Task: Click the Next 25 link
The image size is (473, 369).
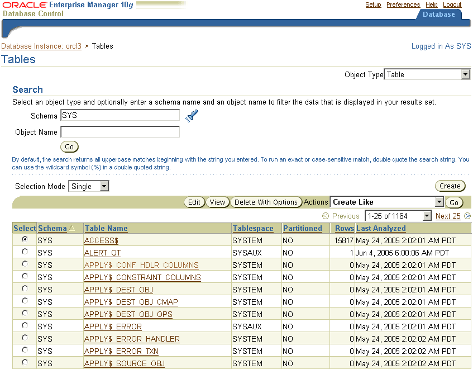Action: pyautogui.click(x=447, y=216)
